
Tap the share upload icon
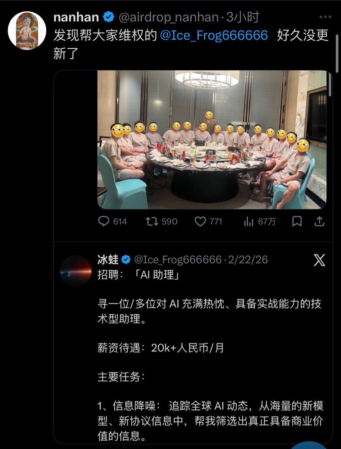[x=319, y=222]
